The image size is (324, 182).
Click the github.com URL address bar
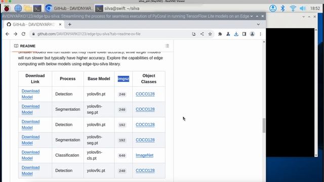[111, 34]
